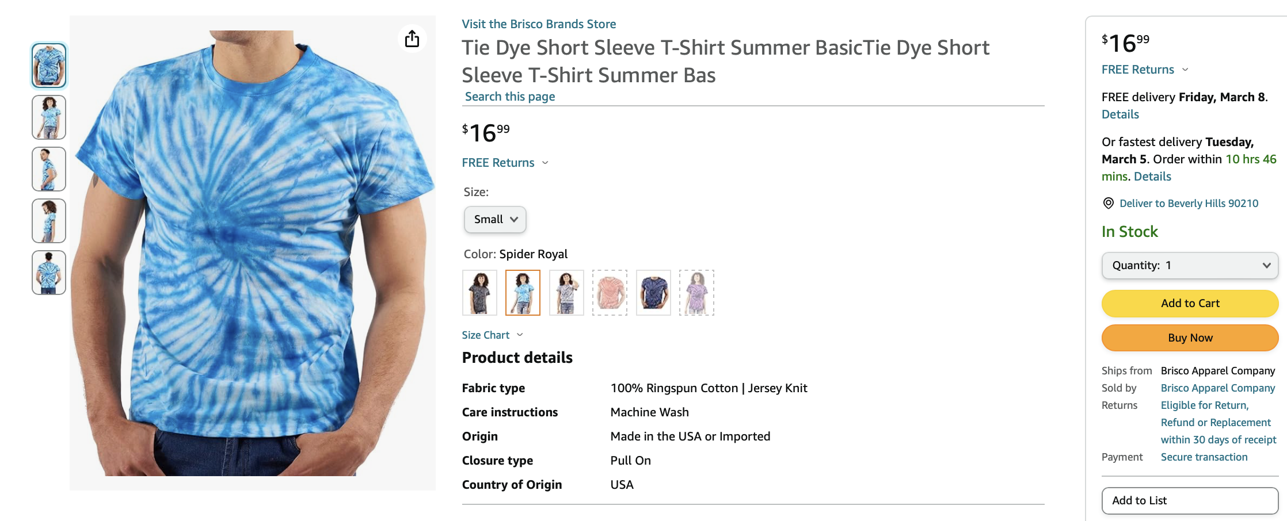The image size is (1287, 521).
Task: Click the share icon on product image
Action: click(x=412, y=39)
